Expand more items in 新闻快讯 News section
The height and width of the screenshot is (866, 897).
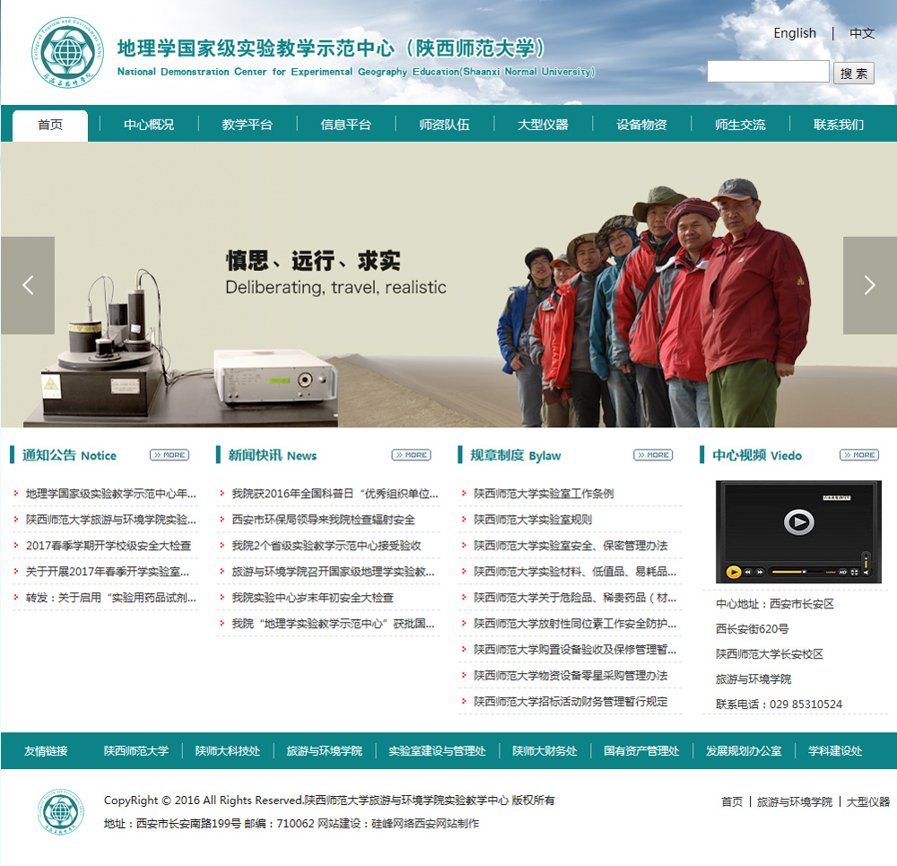click(x=411, y=455)
